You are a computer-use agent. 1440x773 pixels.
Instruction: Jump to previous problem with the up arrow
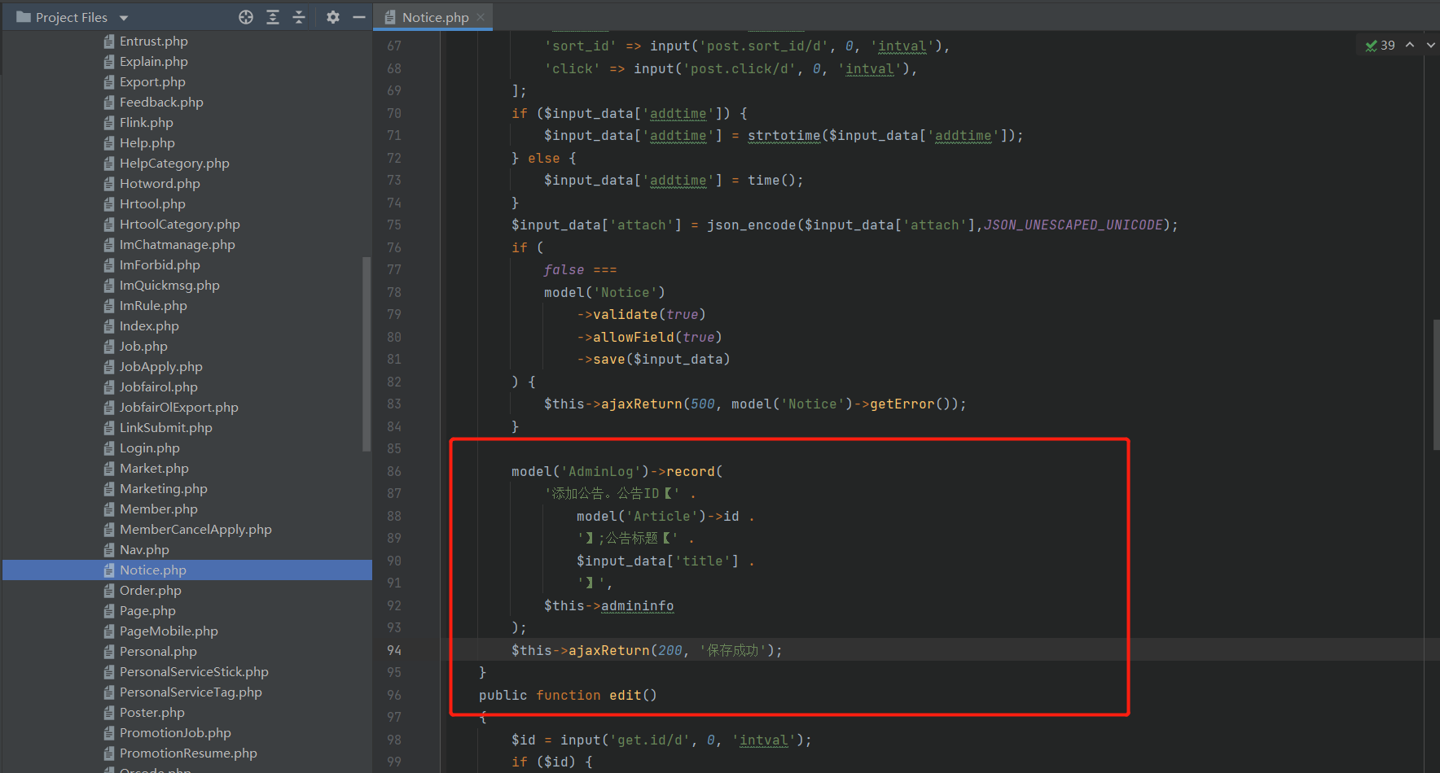tap(1411, 45)
